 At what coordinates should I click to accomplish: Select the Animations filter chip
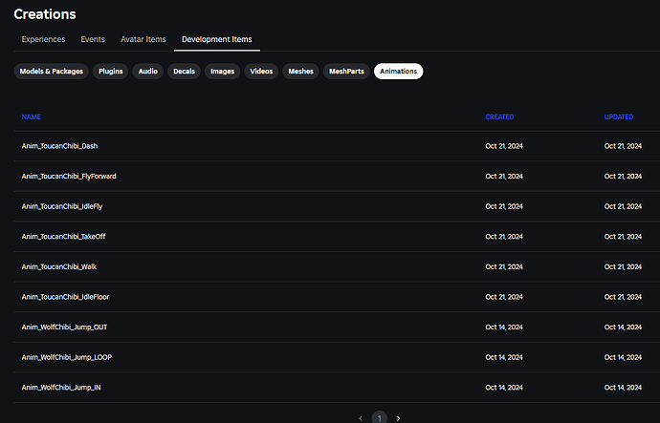[399, 72]
